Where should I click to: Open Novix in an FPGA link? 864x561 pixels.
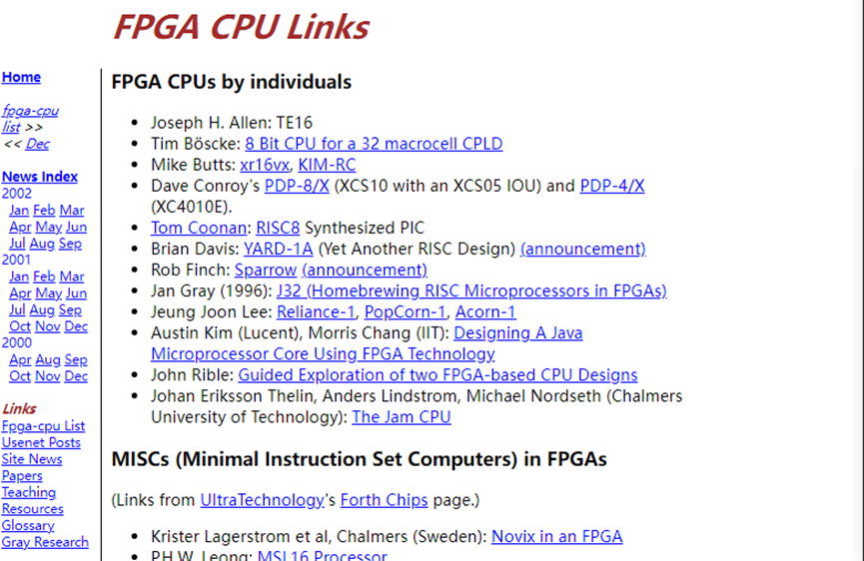[557, 536]
